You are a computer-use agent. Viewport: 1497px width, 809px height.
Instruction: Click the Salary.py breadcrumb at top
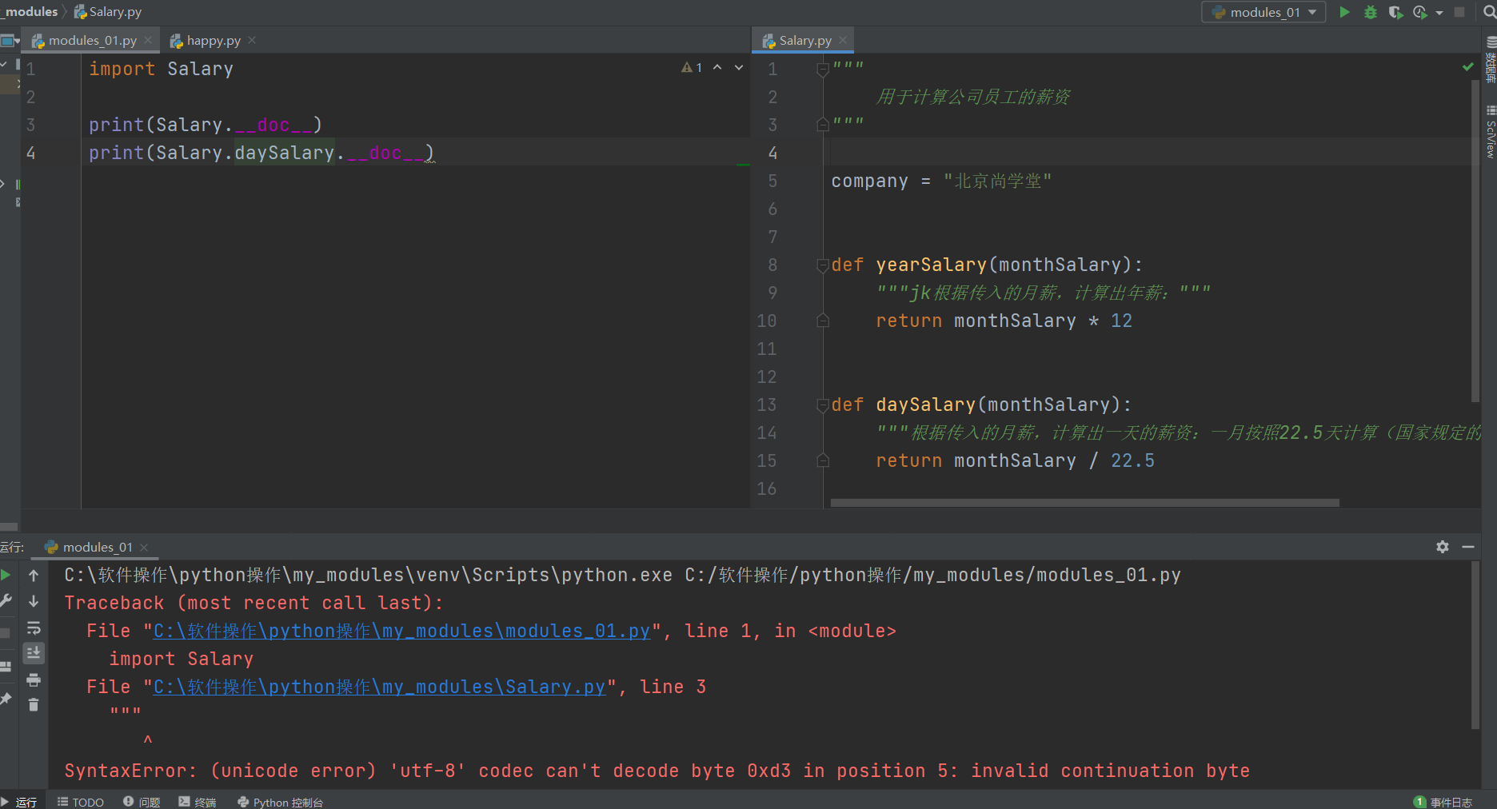click(x=108, y=12)
